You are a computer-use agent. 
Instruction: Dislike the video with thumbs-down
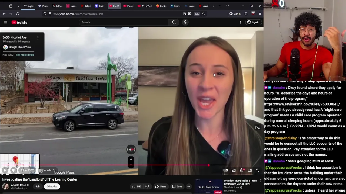pyautogui.click(x=147, y=186)
